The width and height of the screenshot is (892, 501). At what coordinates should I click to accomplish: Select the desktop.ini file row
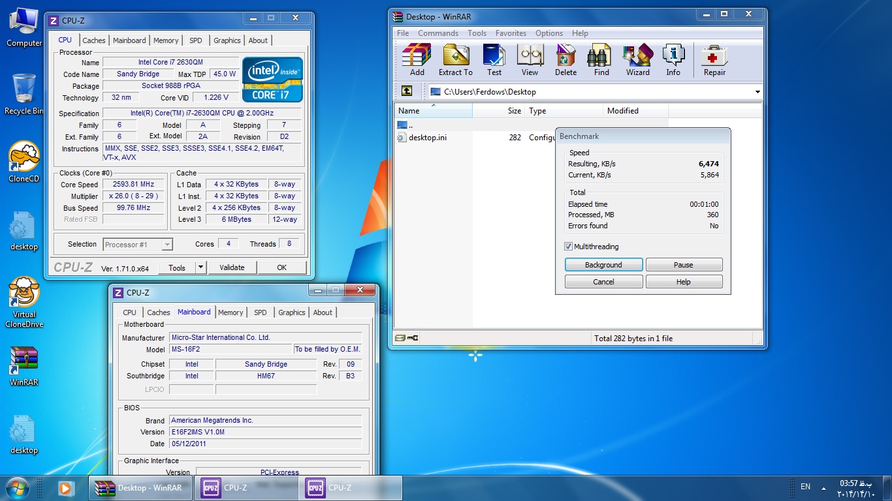pos(532,138)
